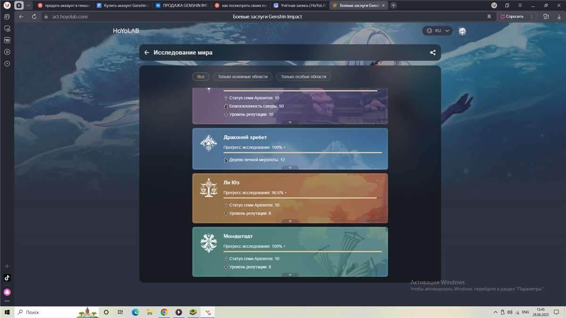Show hidden system tray icons
The height and width of the screenshot is (318, 566).
pyautogui.click(x=495, y=312)
